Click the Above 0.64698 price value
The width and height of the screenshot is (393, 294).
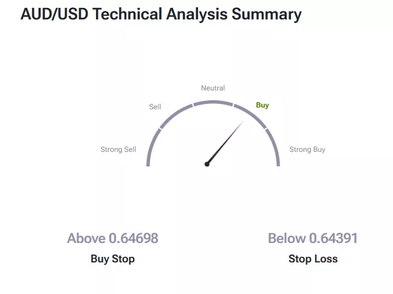point(112,238)
